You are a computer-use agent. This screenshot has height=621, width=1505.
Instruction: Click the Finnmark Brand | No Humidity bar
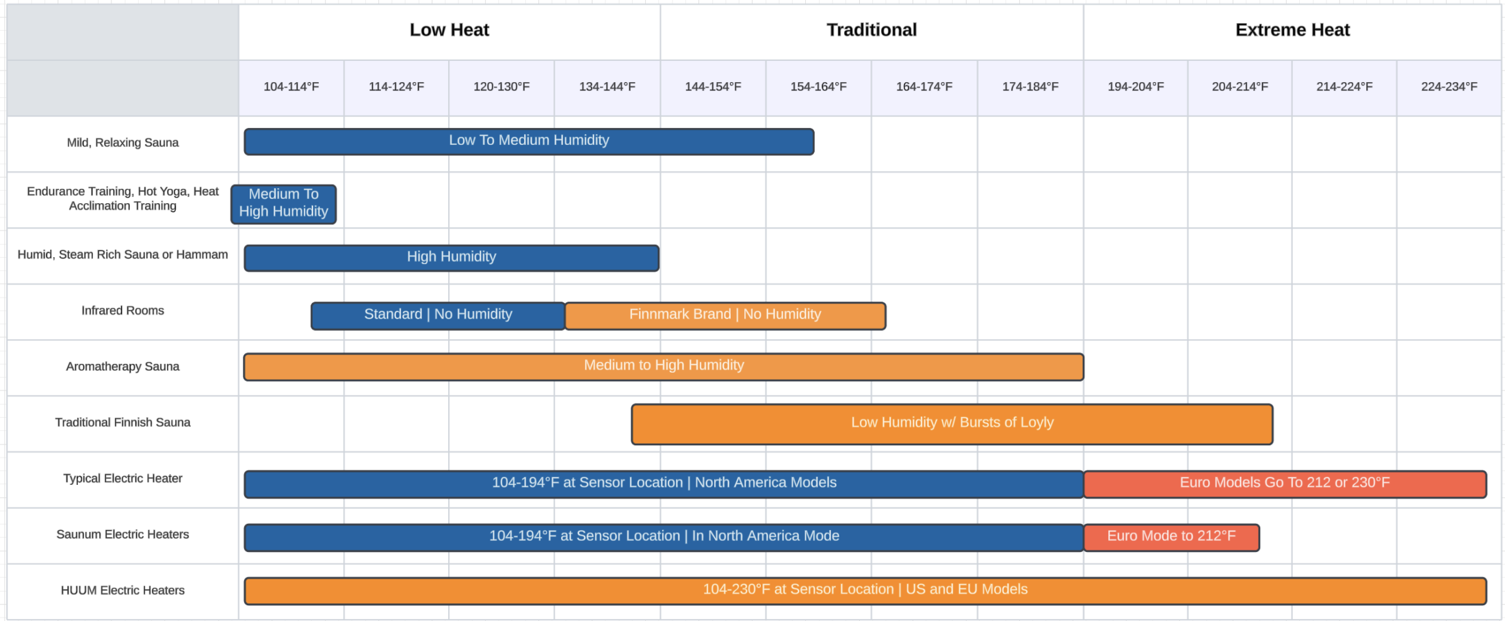point(725,315)
